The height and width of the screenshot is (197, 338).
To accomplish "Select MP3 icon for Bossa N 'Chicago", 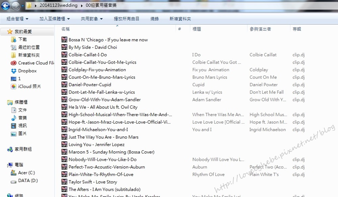I will [64, 39].
